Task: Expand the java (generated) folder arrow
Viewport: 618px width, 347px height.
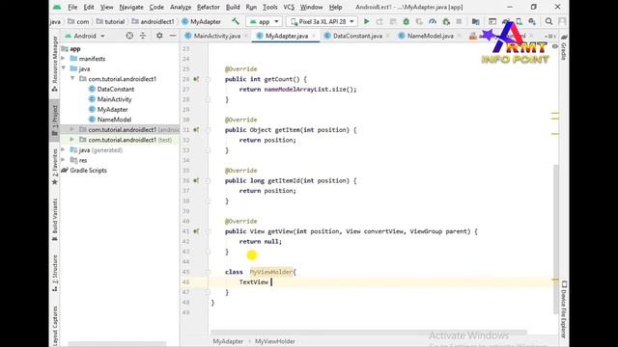Action: (x=63, y=150)
